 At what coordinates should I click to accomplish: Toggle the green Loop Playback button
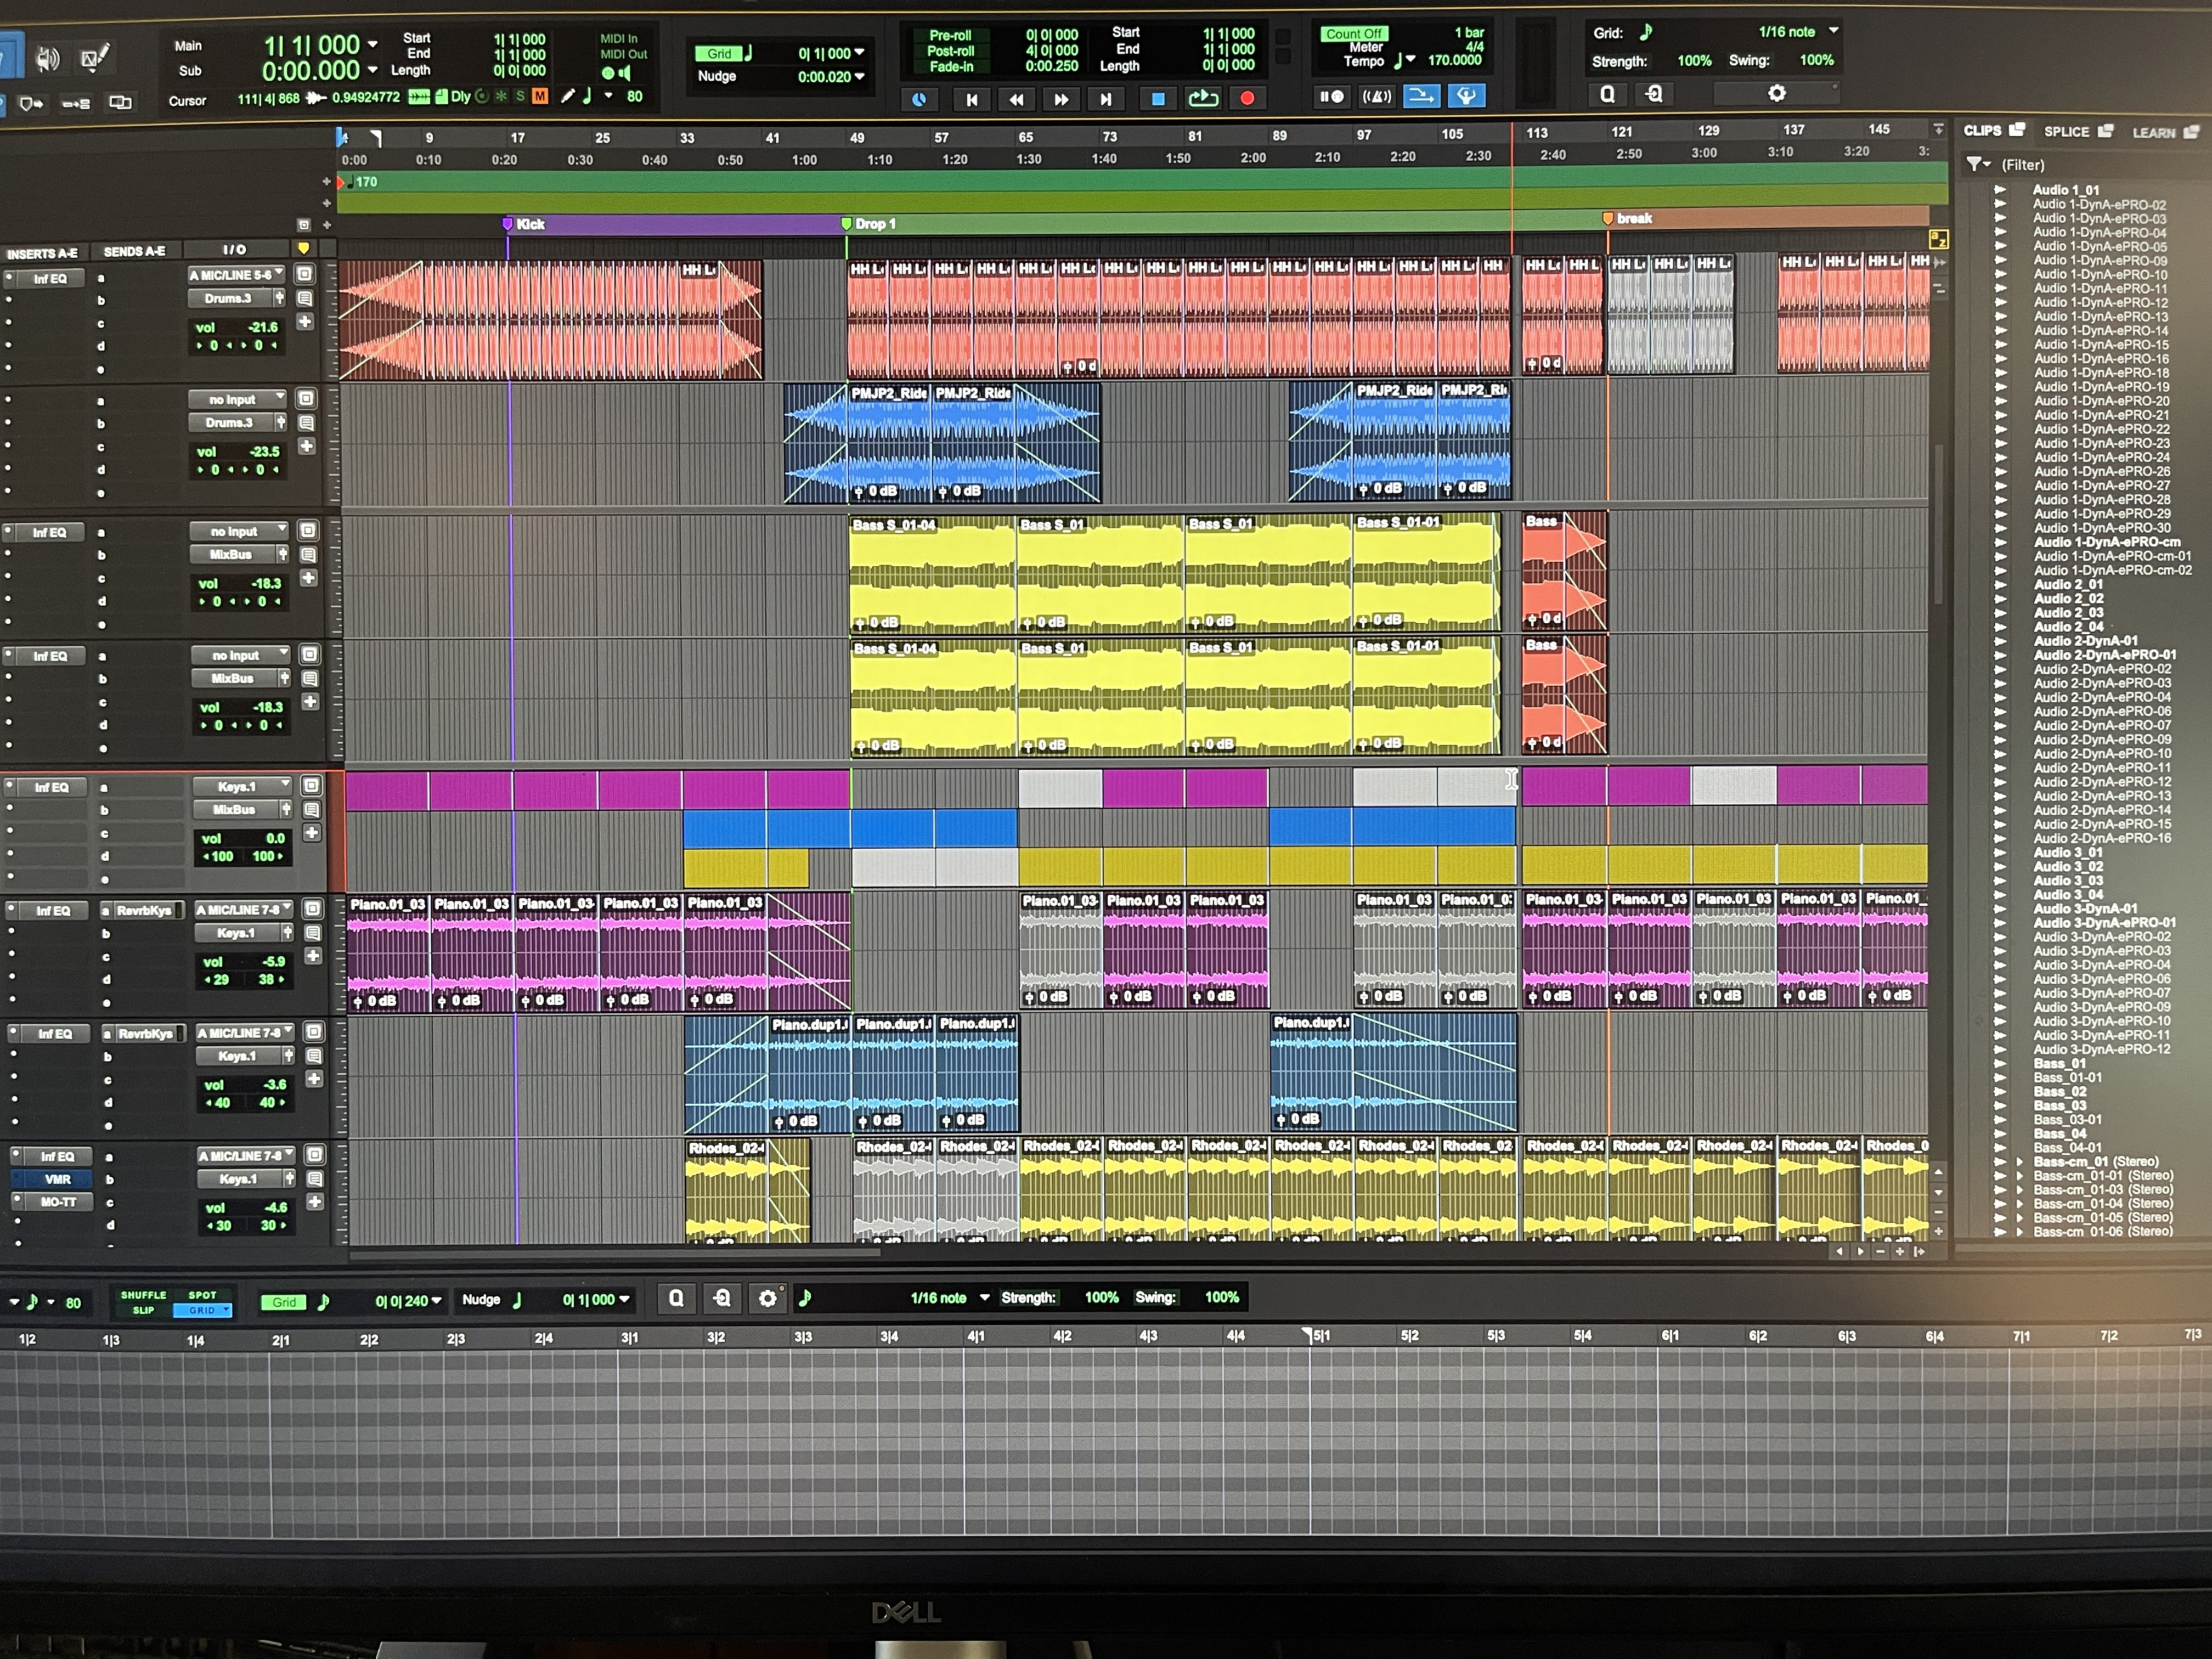click(x=1203, y=98)
